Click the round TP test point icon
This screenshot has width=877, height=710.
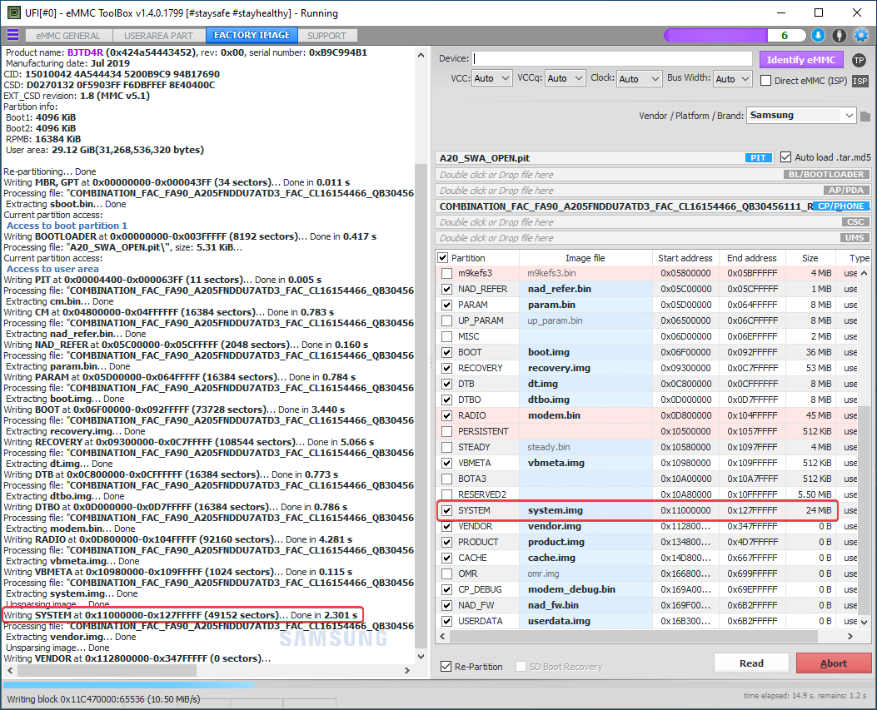pyautogui.click(x=860, y=61)
